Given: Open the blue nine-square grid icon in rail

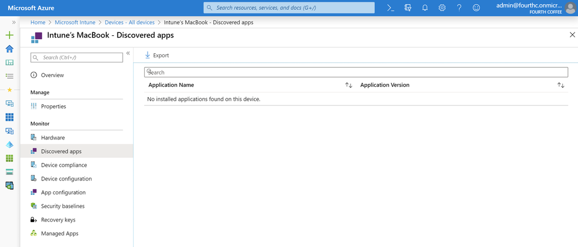Looking at the screenshot, I should pyautogui.click(x=10, y=117).
